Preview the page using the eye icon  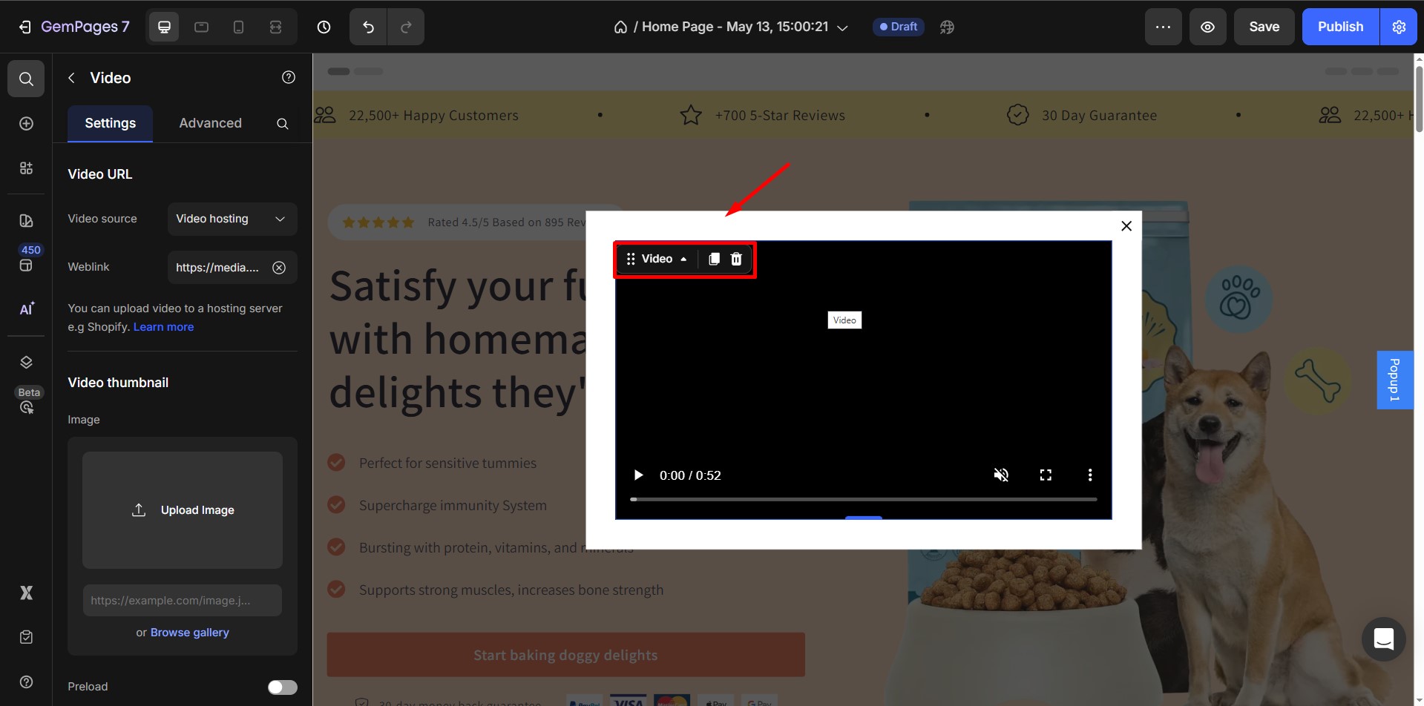click(x=1207, y=27)
